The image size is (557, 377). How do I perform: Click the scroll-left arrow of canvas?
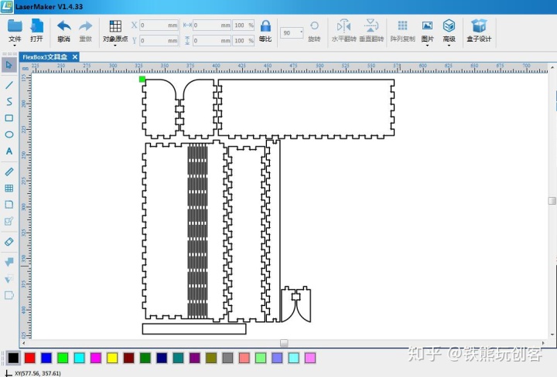(24, 343)
